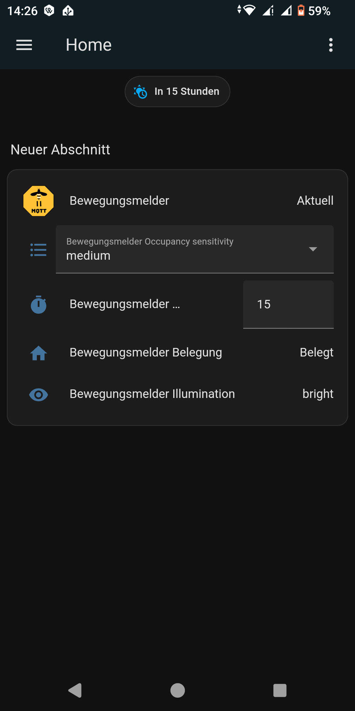
Task: Open the Bewegungsmelder Illumination entity details
Action: click(152, 394)
